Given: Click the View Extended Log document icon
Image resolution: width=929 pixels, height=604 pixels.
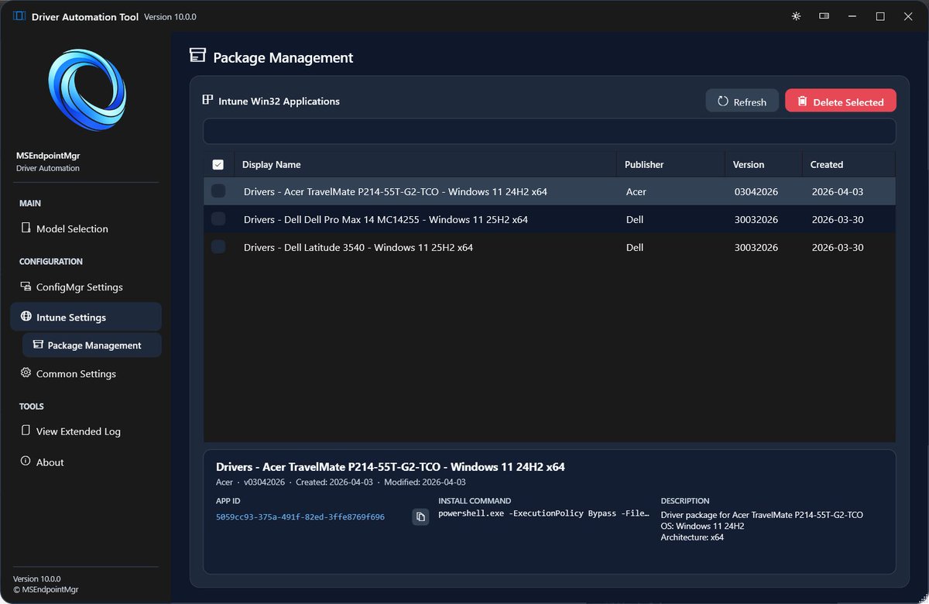Looking at the screenshot, I should point(26,431).
